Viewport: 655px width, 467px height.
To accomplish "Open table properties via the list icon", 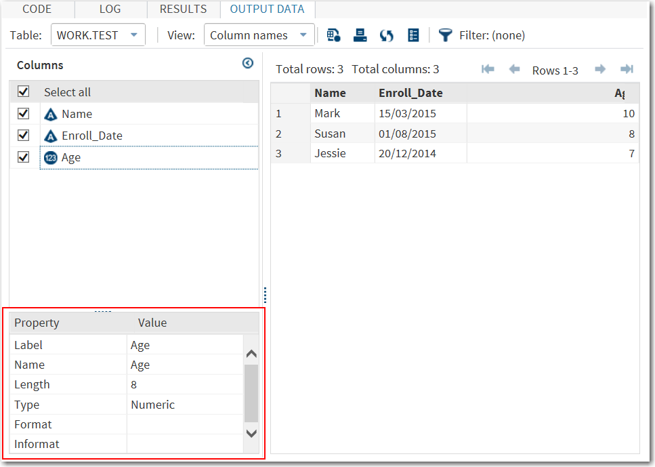I will [x=413, y=35].
